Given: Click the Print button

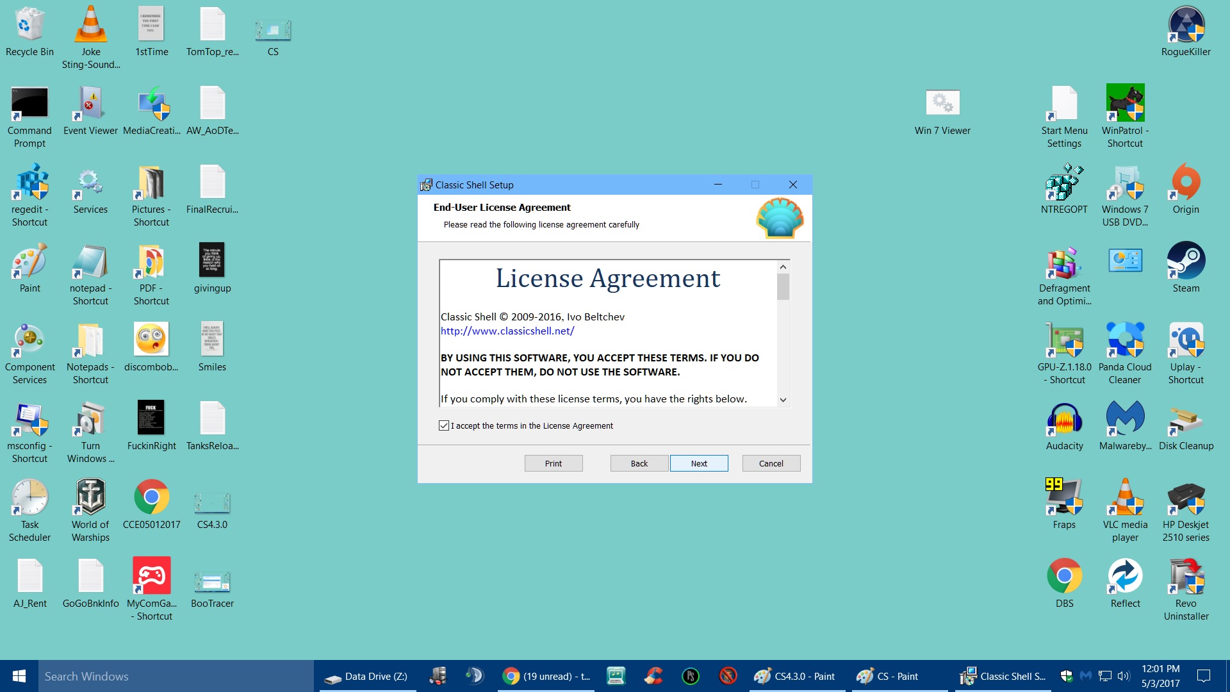Looking at the screenshot, I should (x=553, y=463).
